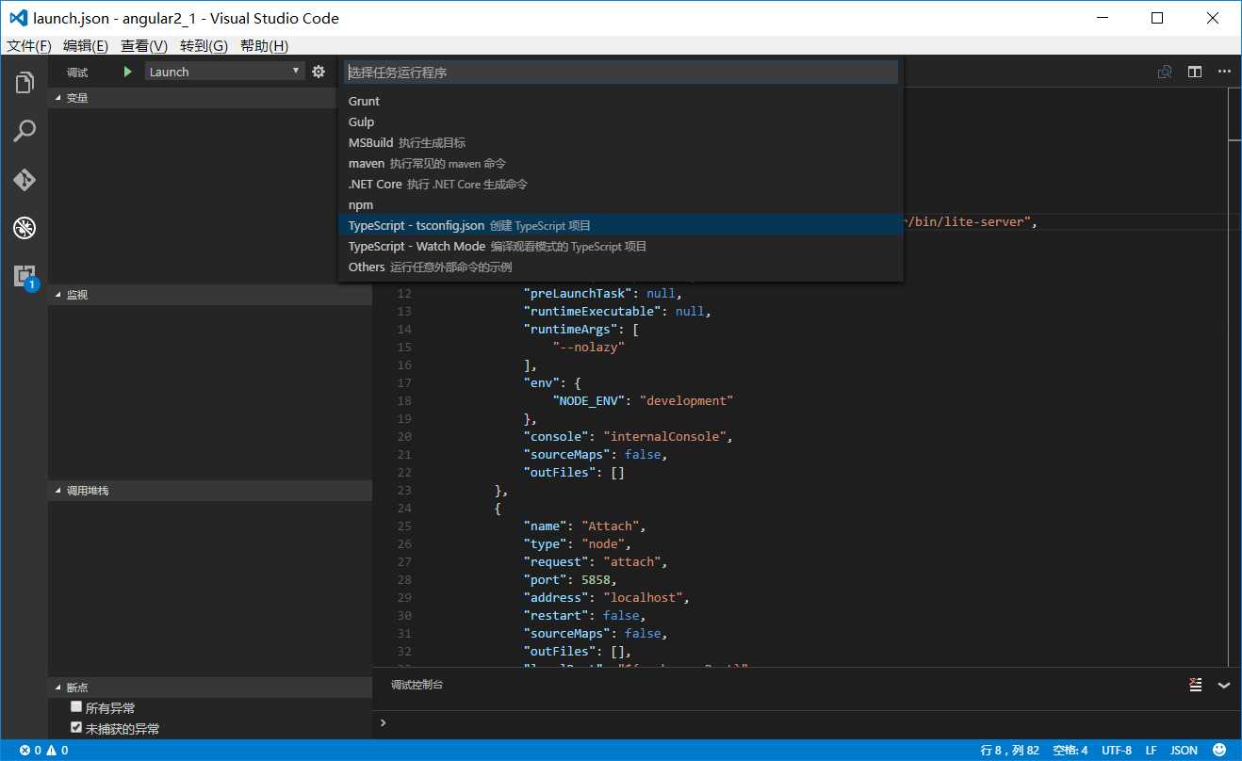Send feedback via smiley icon
Image resolution: width=1242 pixels, height=761 pixels.
tap(1219, 751)
